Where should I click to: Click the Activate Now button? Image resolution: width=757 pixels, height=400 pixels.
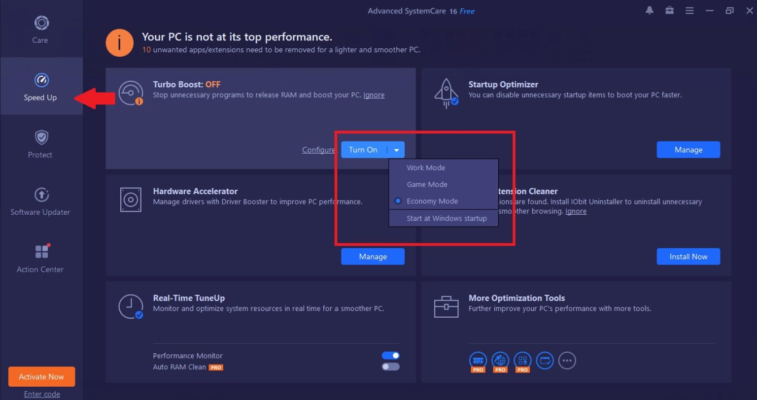[x=41, y=376]
